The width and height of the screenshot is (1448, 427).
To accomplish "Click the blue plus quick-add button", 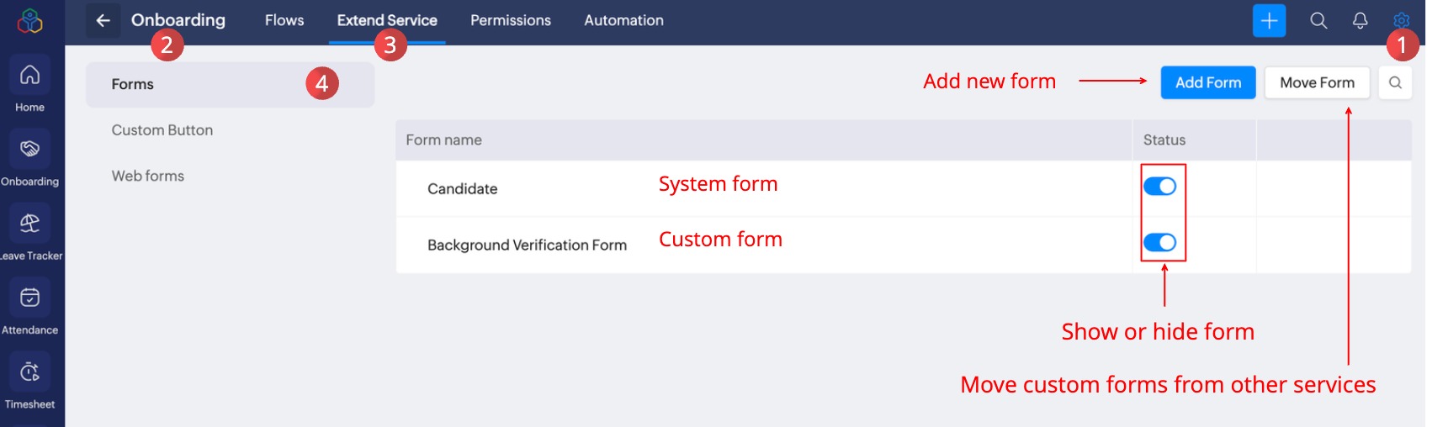I will pyautogui.click(x=1269, y=20).
